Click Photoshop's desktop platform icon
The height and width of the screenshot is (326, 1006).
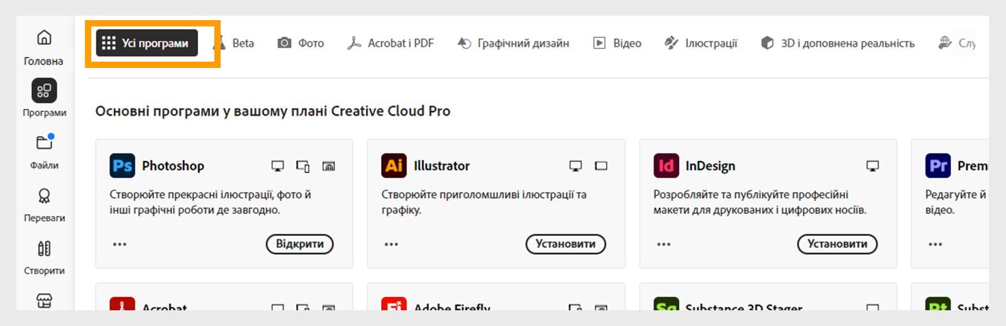[x=277, y=166]
